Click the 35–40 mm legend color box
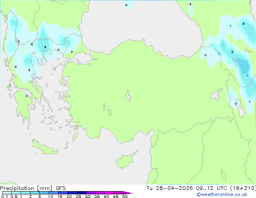 pos(100,193)
